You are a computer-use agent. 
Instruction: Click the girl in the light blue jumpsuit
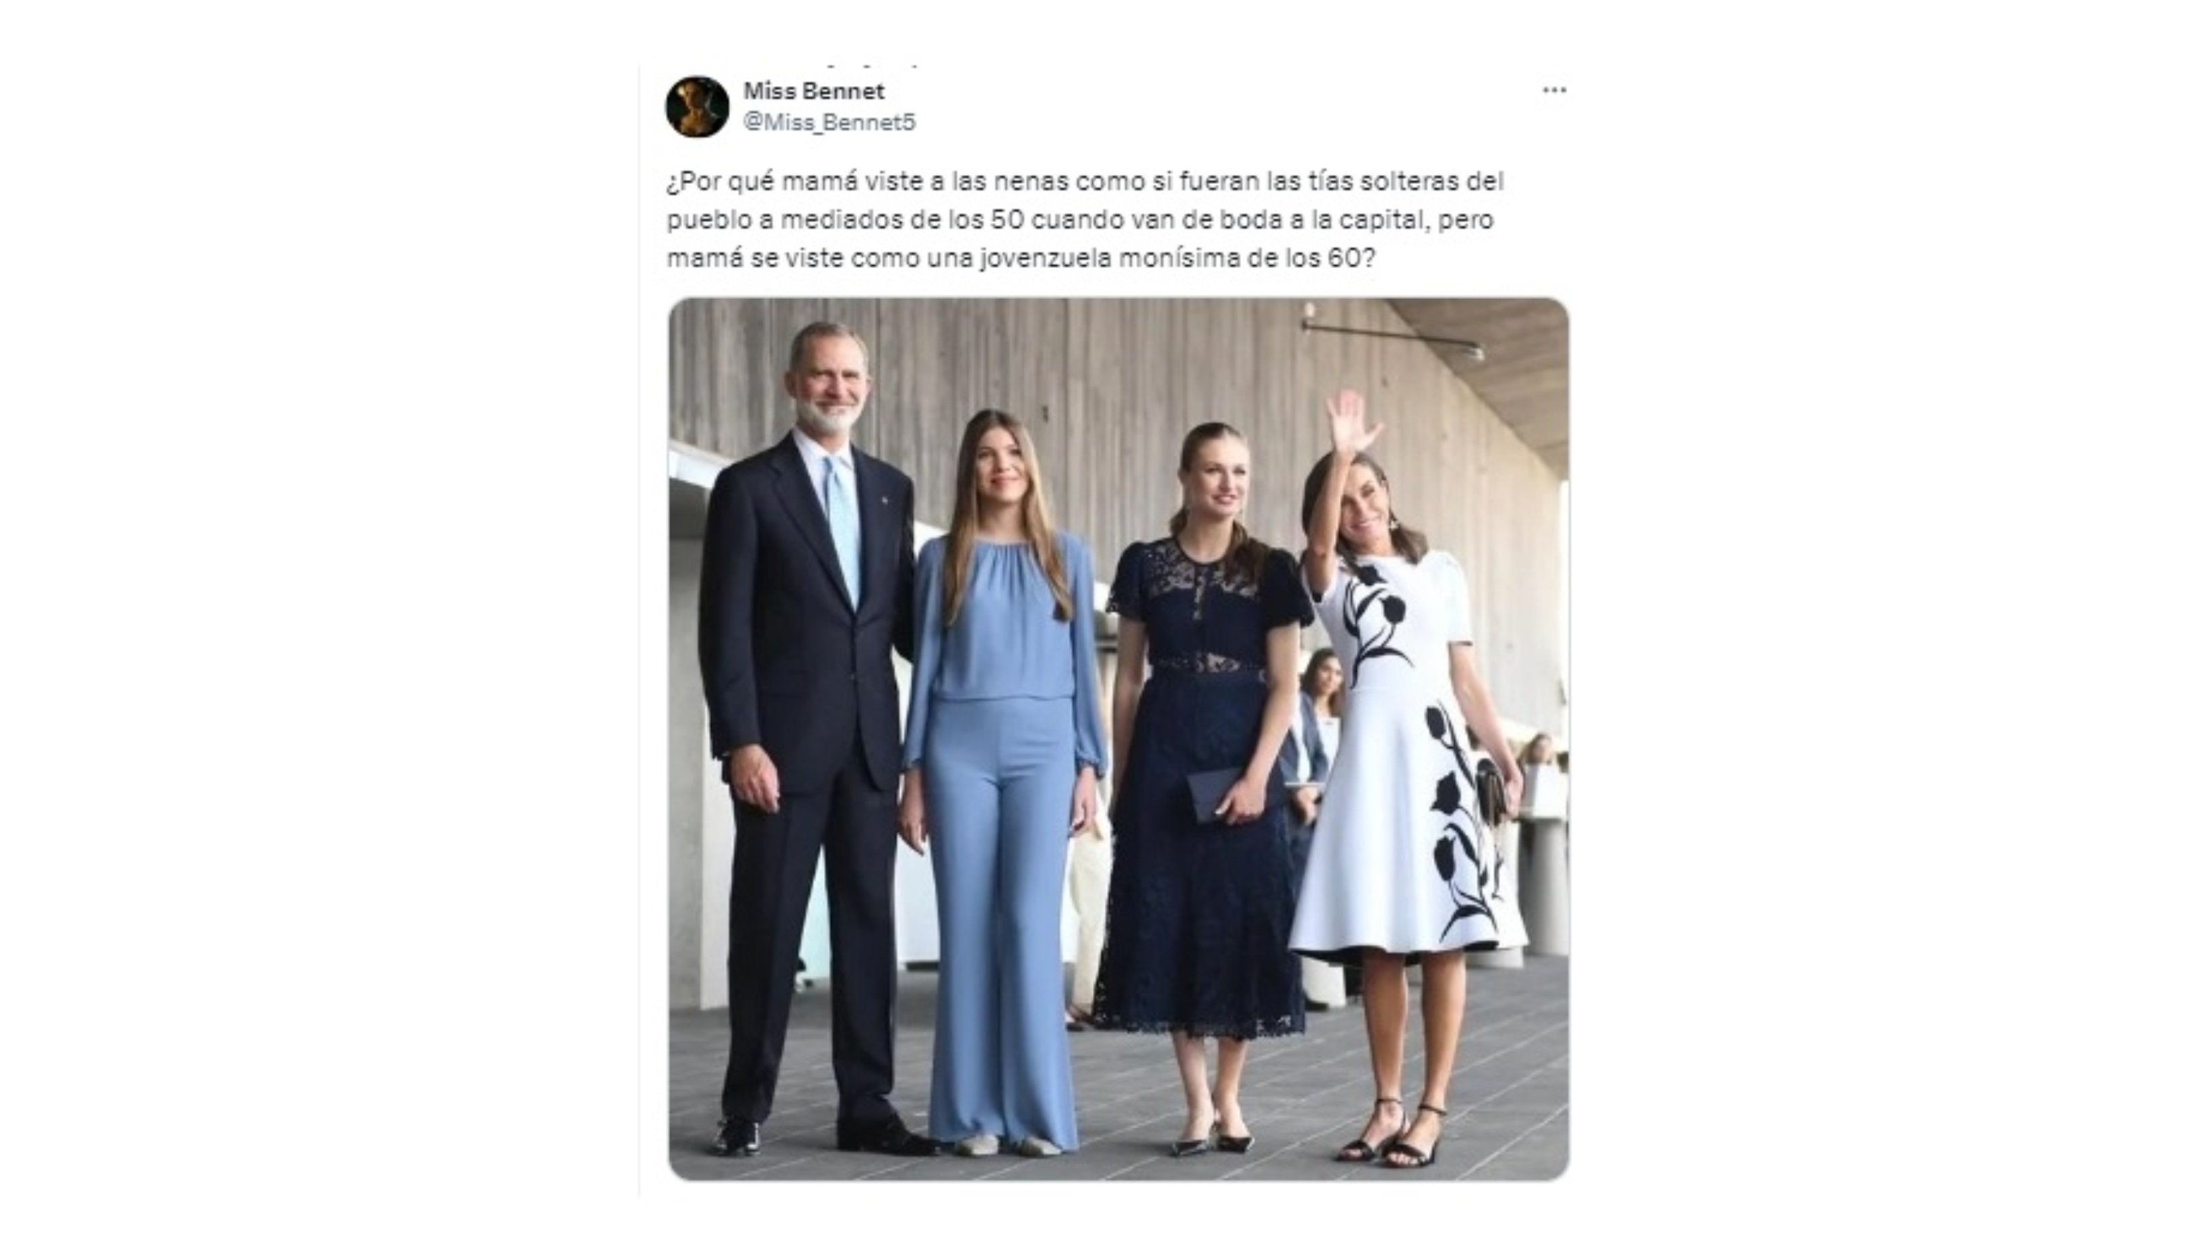point(1003,780)
